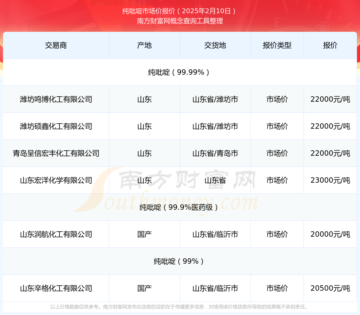Click the 23000元/吨 price cell
Screen dimensions: 360x315
[x=330, y=180]
